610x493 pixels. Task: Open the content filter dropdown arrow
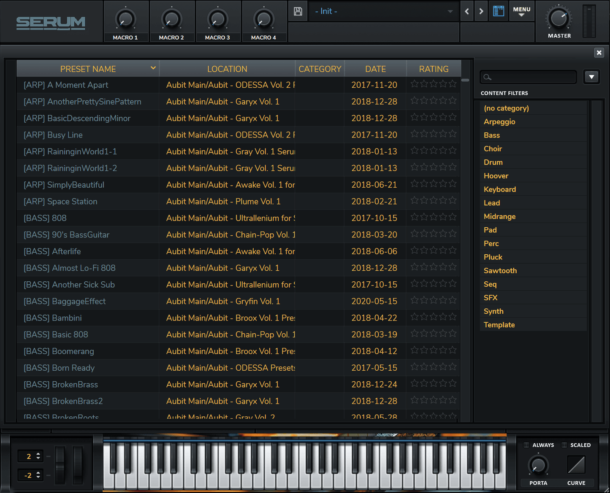(591, 77)
